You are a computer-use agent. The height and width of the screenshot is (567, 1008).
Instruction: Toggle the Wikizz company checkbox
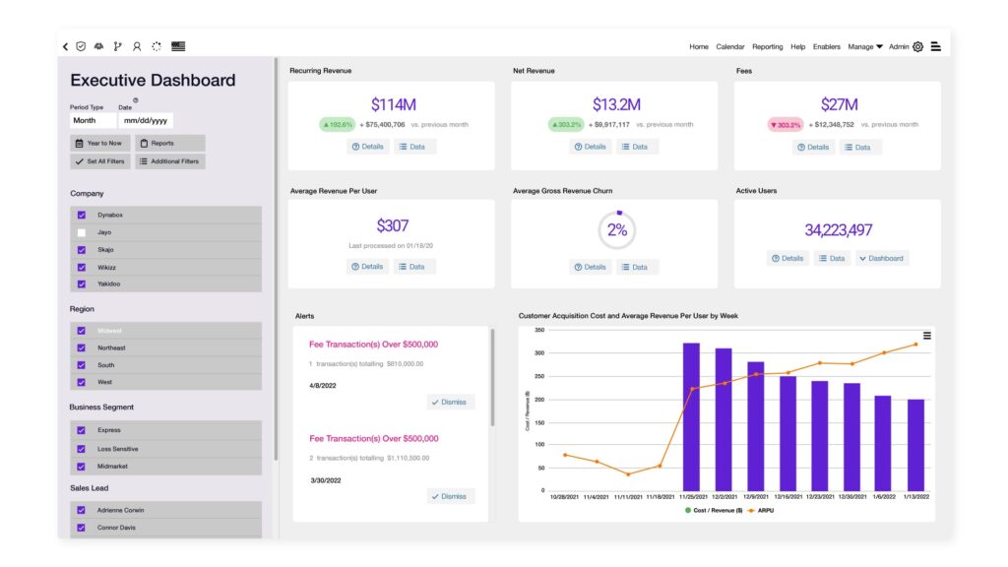[x=82, y=267]
